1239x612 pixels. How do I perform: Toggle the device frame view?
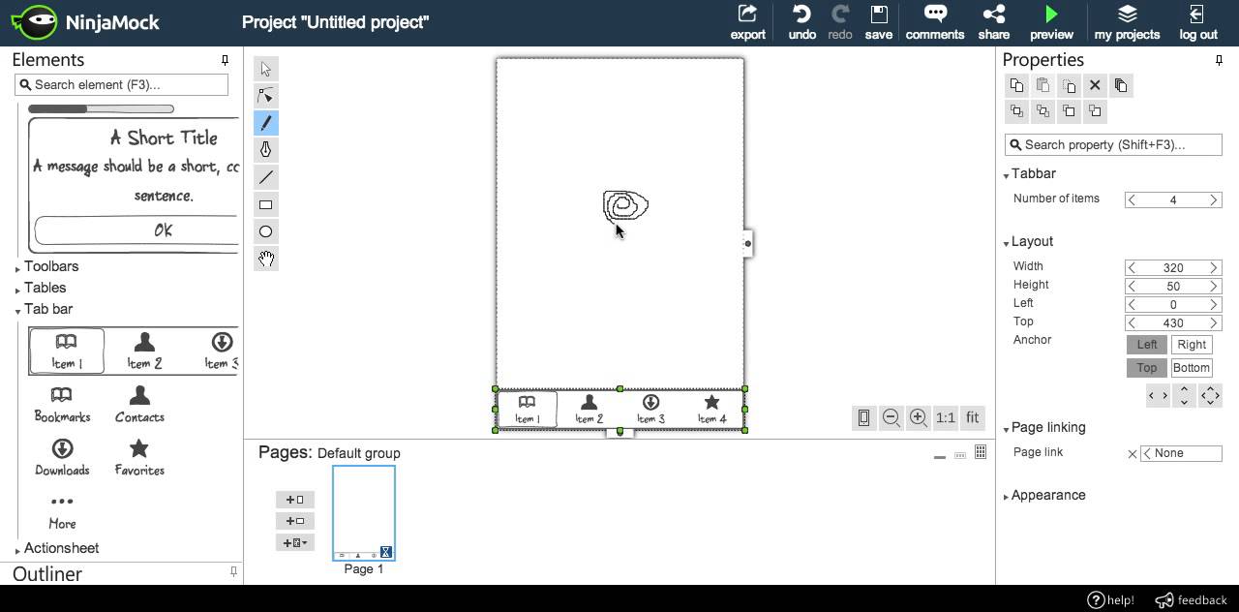tap(863, 417)
